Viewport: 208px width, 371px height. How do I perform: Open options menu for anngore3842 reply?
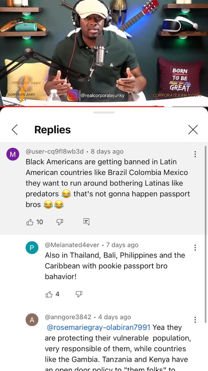[x=195, y=320]
